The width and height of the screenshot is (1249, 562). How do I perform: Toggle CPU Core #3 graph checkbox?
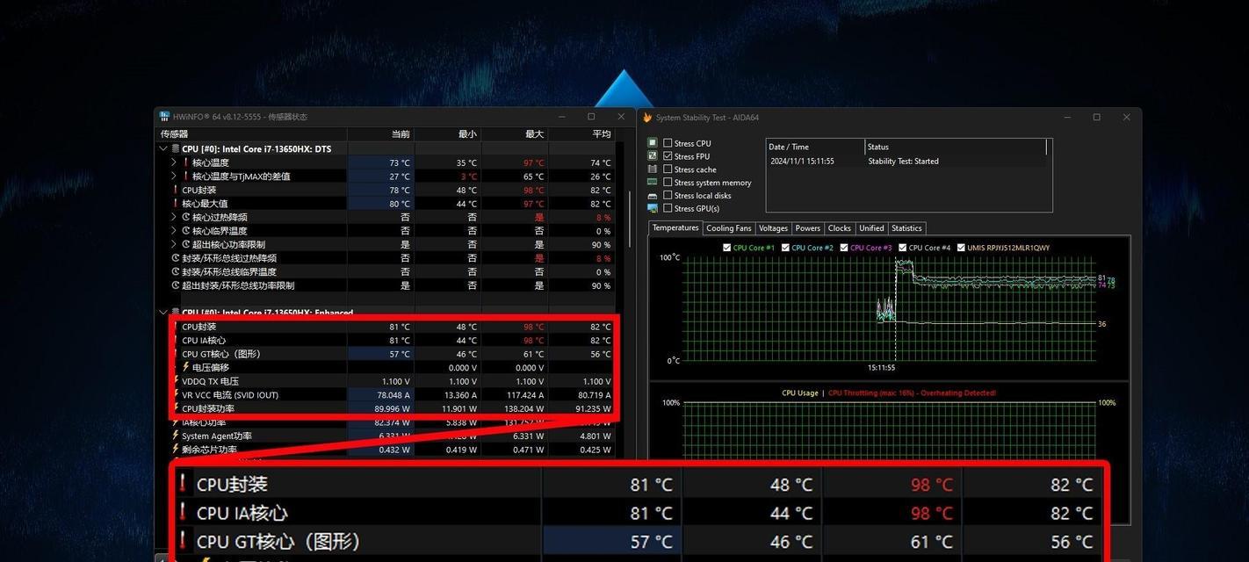(844, 248)
